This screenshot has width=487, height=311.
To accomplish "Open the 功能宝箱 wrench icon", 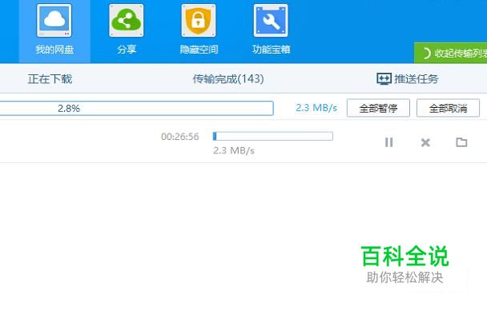I will (x=271, y=21).
